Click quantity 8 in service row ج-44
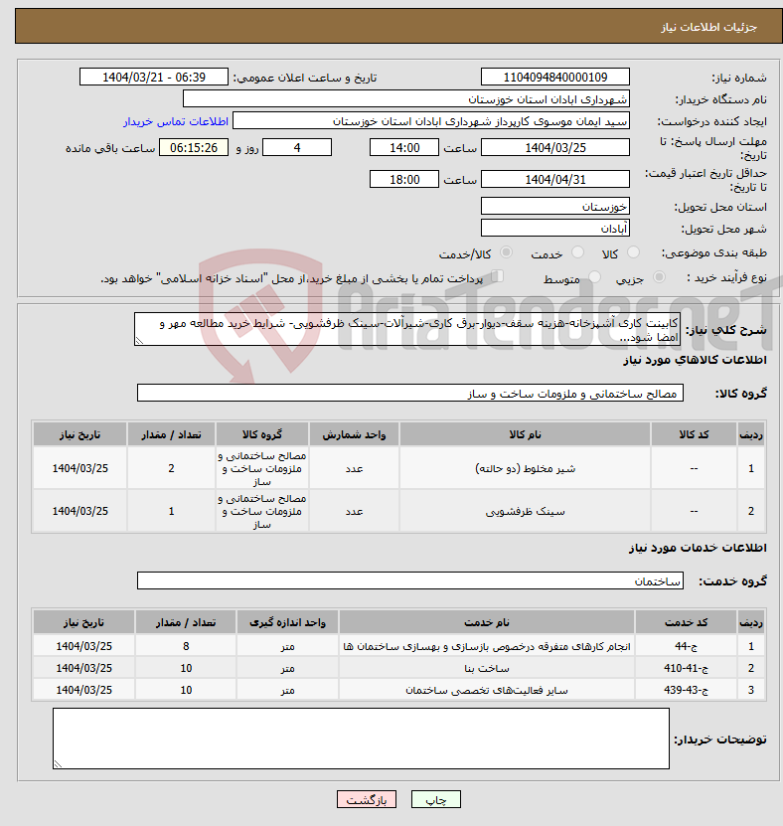 click(186, 646)
